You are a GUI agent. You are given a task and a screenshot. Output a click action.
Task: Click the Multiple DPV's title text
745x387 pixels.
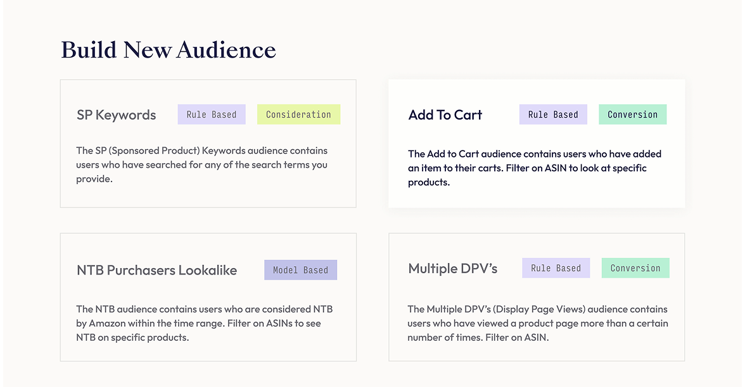[x=452, y=268]
